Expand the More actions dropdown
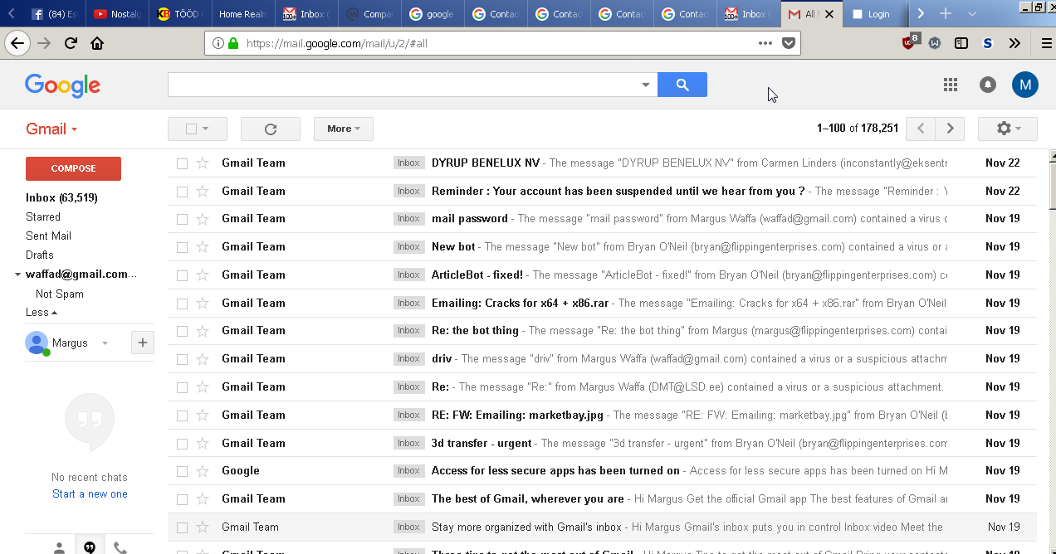This screenshot has width=1056, height=554. tap(343, 129)
